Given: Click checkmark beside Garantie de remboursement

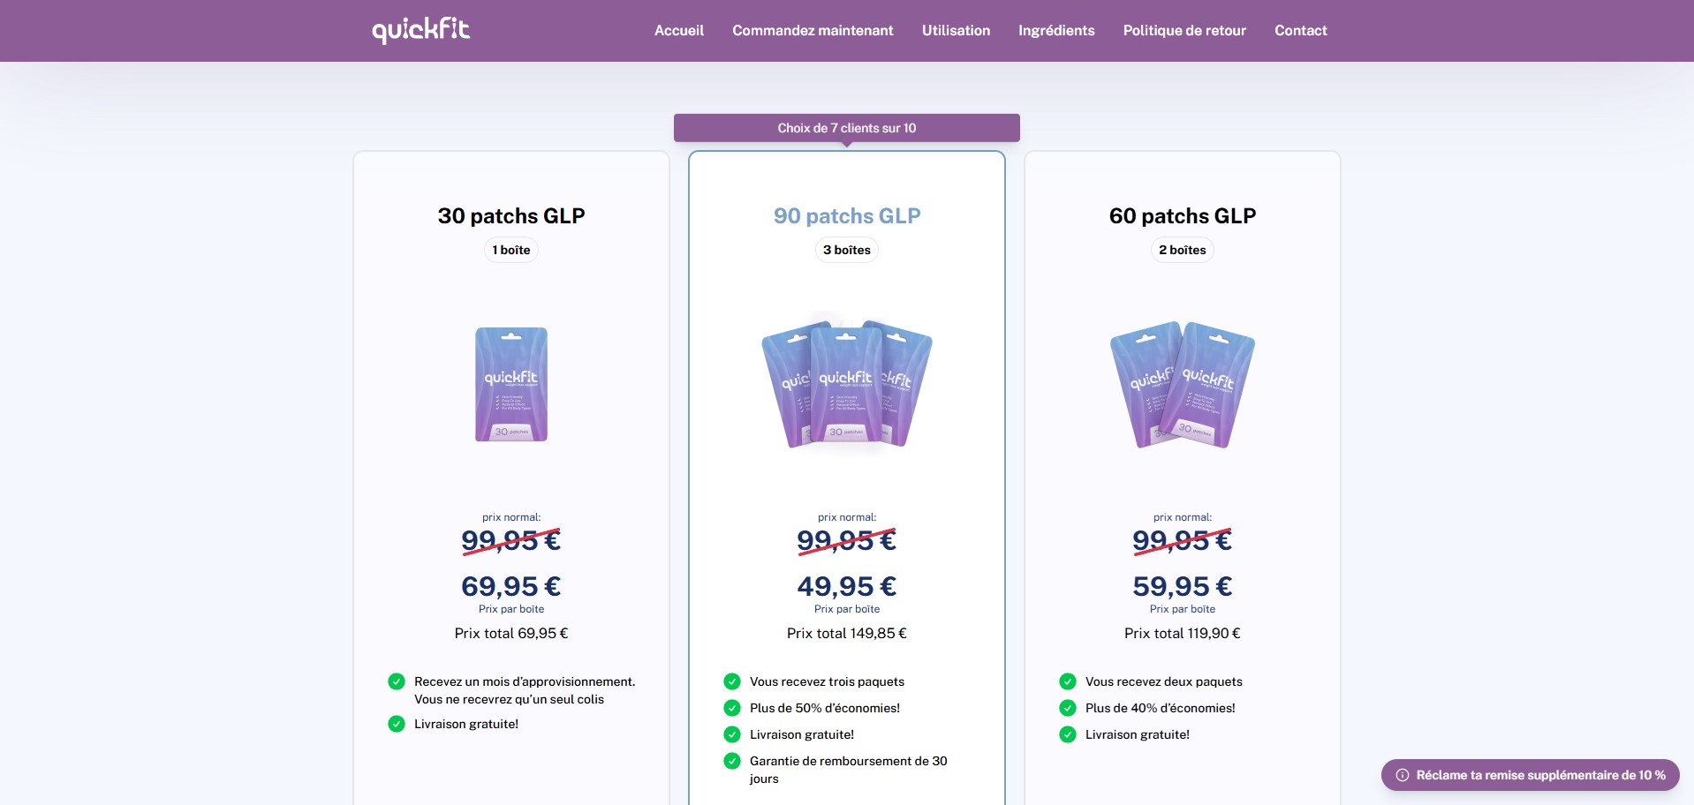Looking at the screenshot, I should point(732,761).
